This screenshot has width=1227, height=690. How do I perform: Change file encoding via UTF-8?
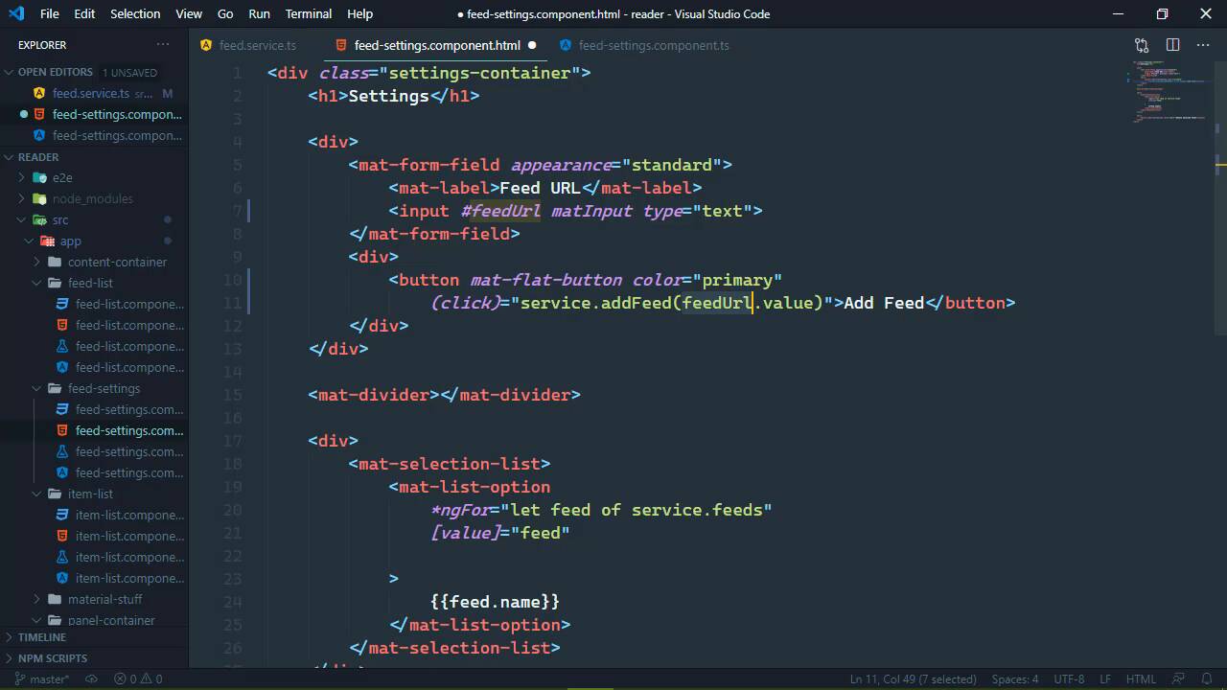pos(1069,678)
